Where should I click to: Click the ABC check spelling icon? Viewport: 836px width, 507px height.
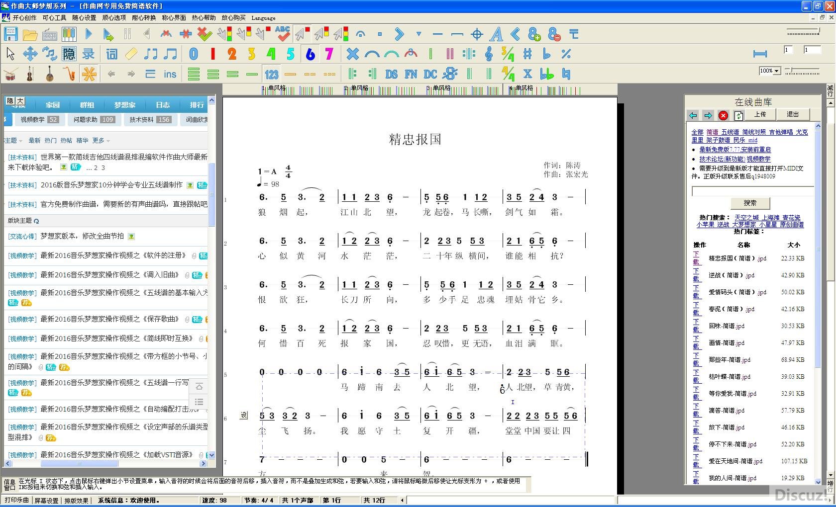[283, 34]
